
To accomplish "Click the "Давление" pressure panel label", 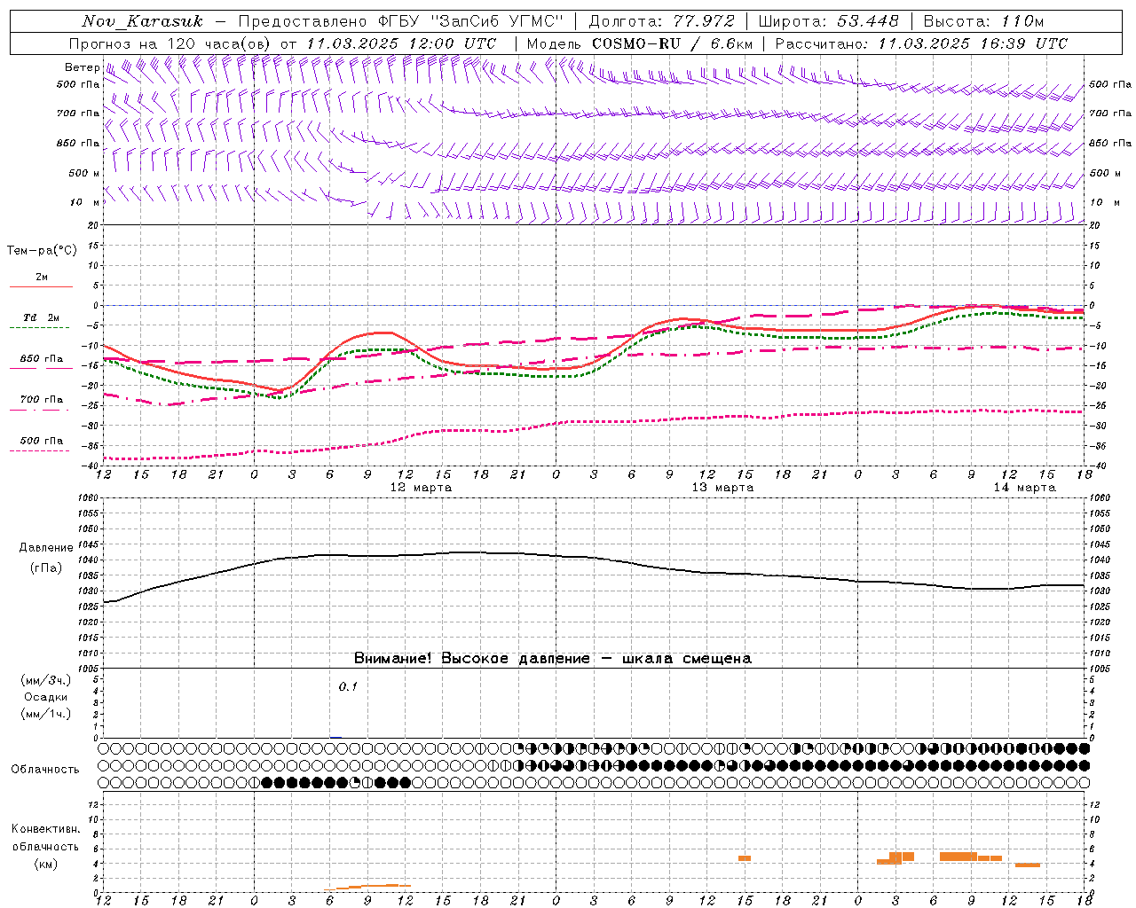I will click(x=46, y=548).
